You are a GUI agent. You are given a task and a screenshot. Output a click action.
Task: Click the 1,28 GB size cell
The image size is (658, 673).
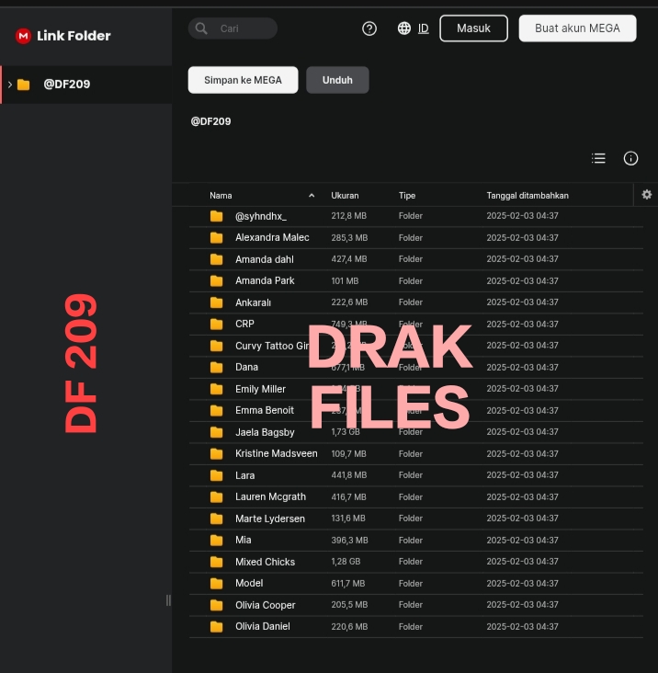(x=346, y=562)
